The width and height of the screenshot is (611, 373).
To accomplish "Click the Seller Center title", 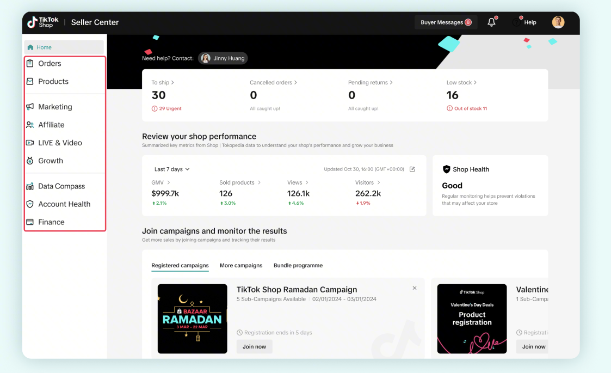I will click(95, 22).
